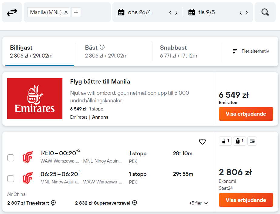Image resolution: width=280 pixels, height=214 pixels.
Task: Show info about Bäst sorting
Action: click(102, 47)
